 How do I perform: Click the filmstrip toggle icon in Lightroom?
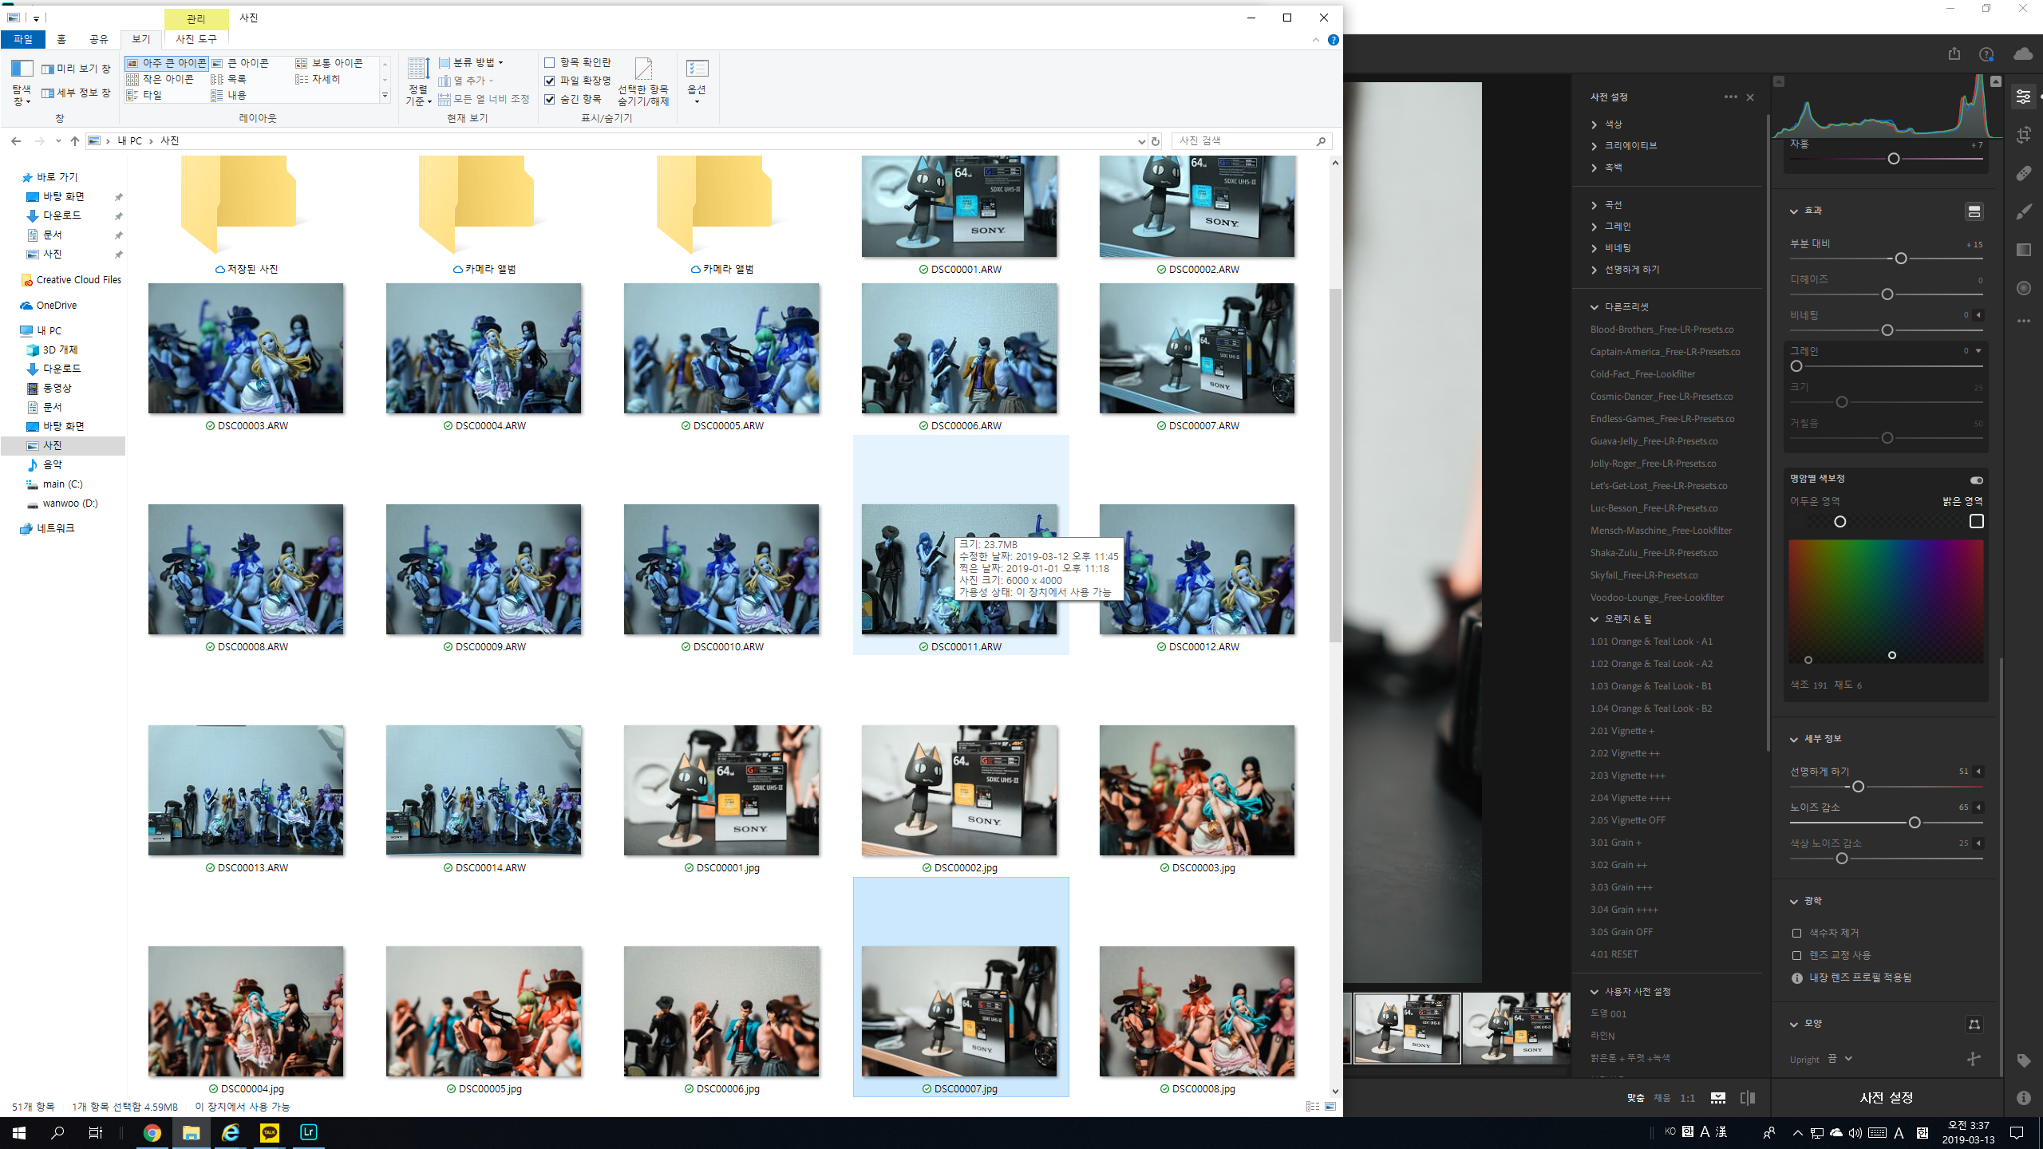(1718, 1098)
